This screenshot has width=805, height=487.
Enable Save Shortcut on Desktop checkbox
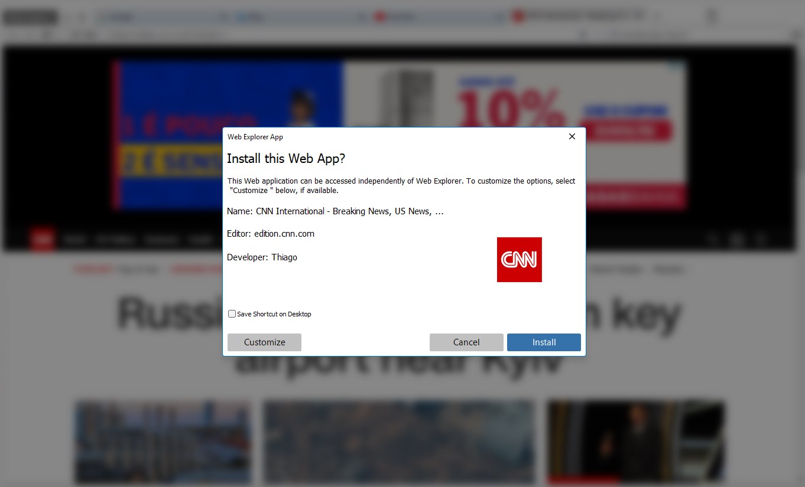(x=232, y=314)
